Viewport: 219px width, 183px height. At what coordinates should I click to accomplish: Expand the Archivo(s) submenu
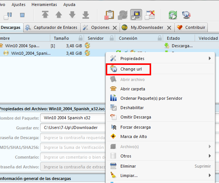[160, 147]
